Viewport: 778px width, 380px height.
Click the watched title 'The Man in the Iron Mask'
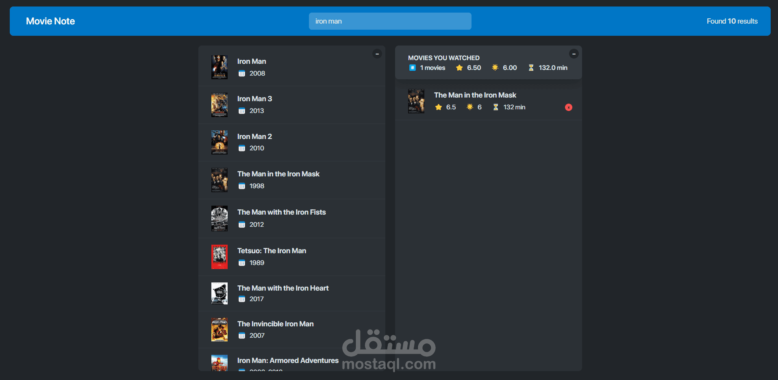(475, 95)
